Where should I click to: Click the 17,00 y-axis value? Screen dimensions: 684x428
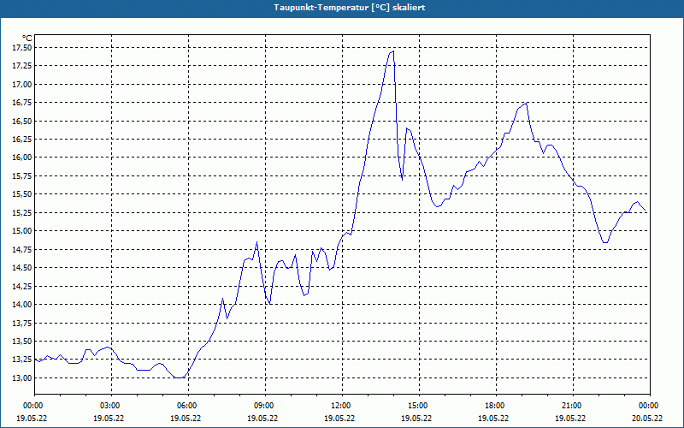(x=23, y=84)
